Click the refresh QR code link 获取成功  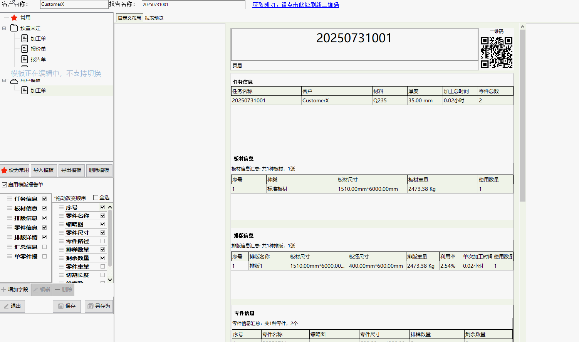click(x=295, y=5)
